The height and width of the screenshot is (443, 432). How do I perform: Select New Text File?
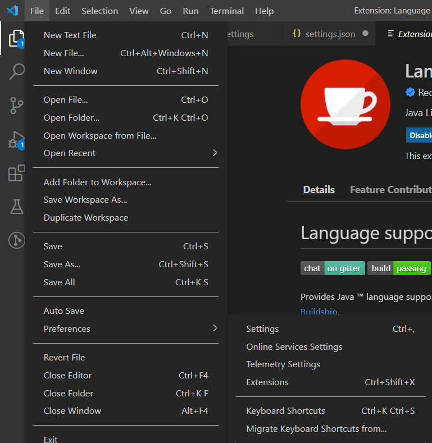point(126,35)
